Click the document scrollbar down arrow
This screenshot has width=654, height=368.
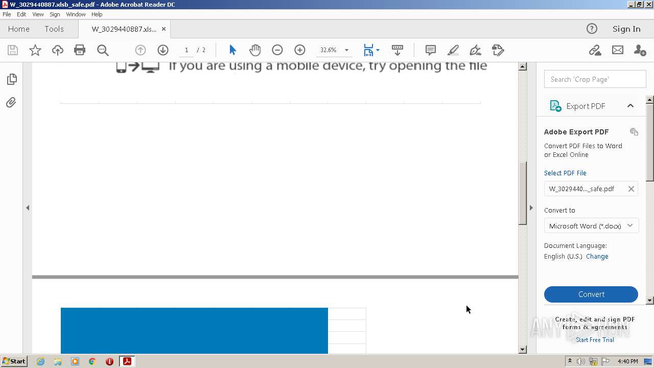tap(522, 350)
